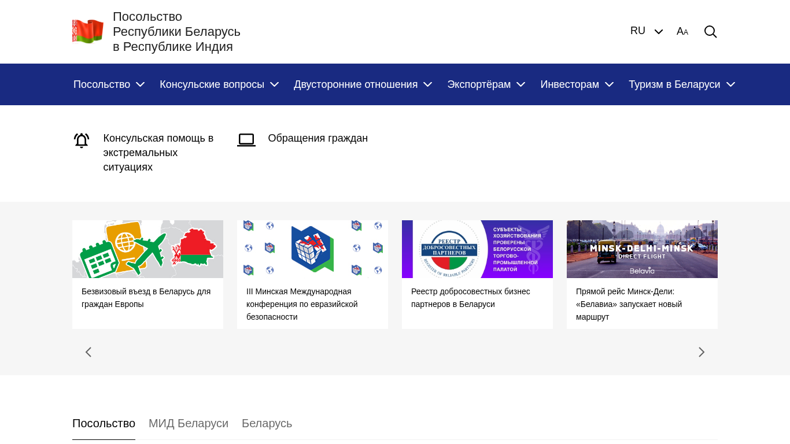Switch to the МИД Беларуси tab

pyautogui.click(x=189, y=423)
